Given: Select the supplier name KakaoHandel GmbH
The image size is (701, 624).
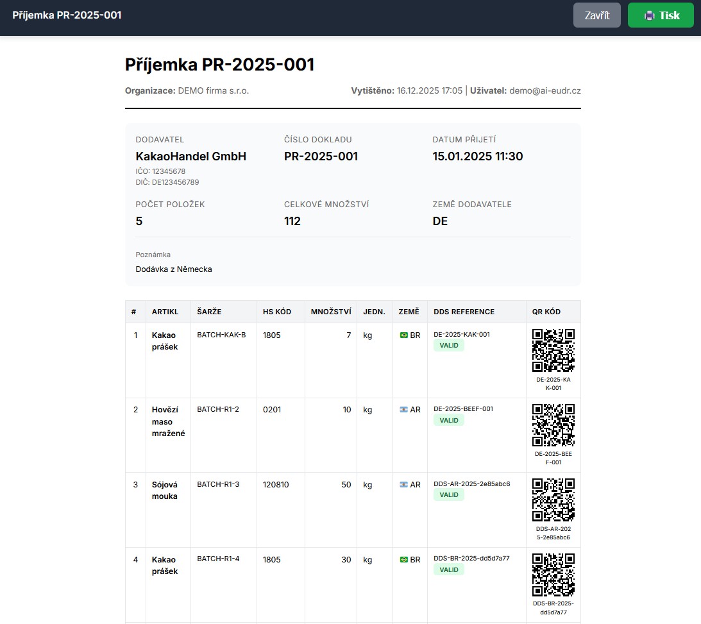Looking at the screenshot, I should 191,156.
